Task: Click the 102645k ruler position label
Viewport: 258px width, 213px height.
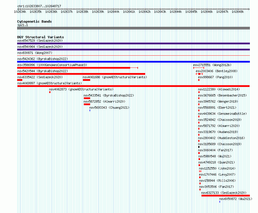Action: 191,12
